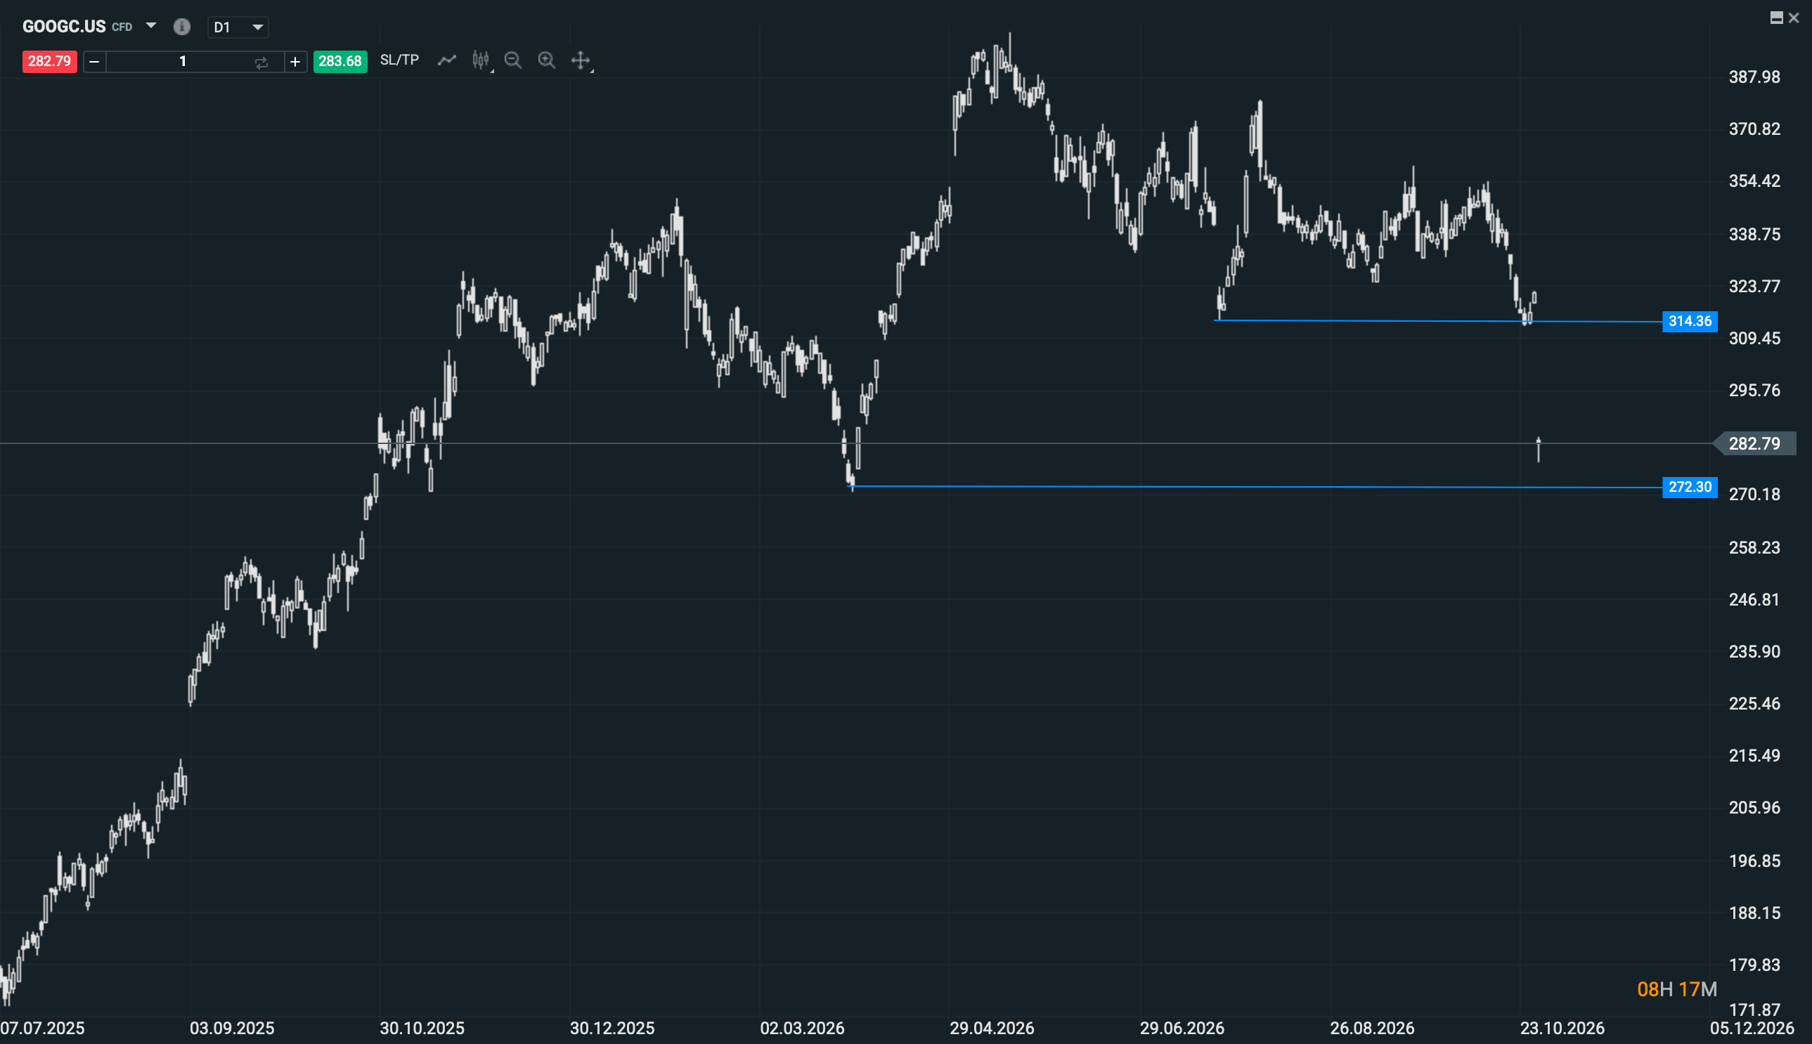Screen dimensions: 1812x1044
Task: Minimize the chart panel
Action: pyautogui.click(x=1776, y=18)
